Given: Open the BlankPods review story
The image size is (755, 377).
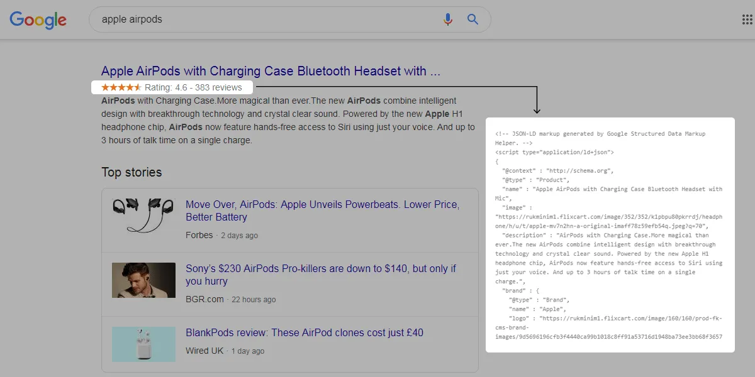Looking at the screenshot, I should click(305, 332).
